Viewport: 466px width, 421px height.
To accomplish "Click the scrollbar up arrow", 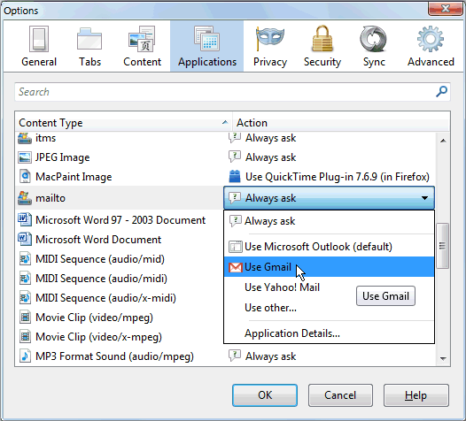I will click(x=443, y=141).
